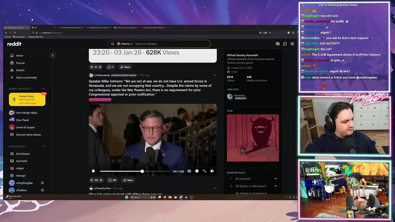Image resolution: width=395 pixels, height=222 pixels.
Task: Open comments on the 92-point post
Action: (x=110, y=67)
